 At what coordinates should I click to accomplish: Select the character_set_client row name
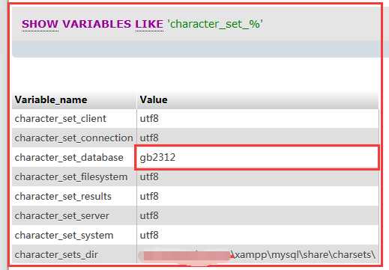[x=61, y=118]
